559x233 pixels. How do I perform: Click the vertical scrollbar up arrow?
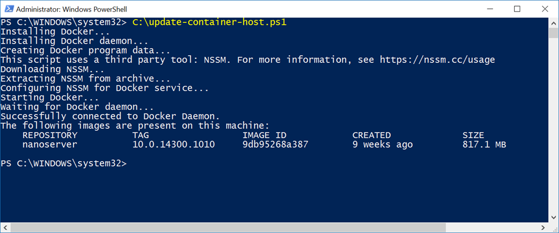(x=554, y=22)
